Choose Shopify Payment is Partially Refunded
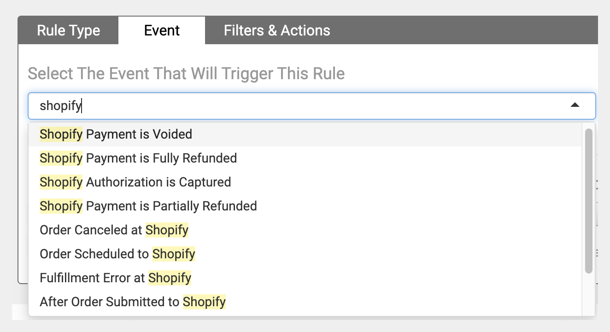 click(305, 206)
